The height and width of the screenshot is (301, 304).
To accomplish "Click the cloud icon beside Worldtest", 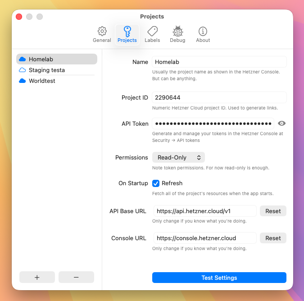I will [23, 81].
